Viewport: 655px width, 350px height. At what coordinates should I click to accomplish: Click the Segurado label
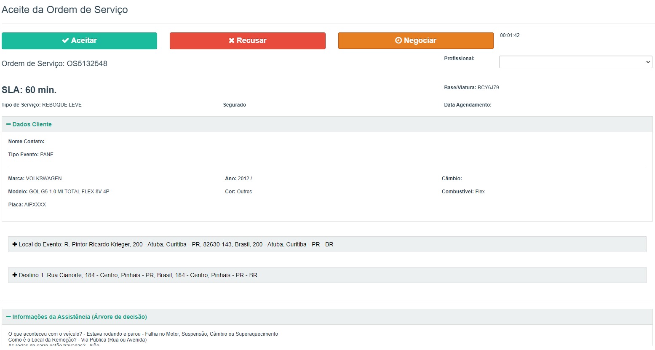pyautogui.click(x=235, y=105)
